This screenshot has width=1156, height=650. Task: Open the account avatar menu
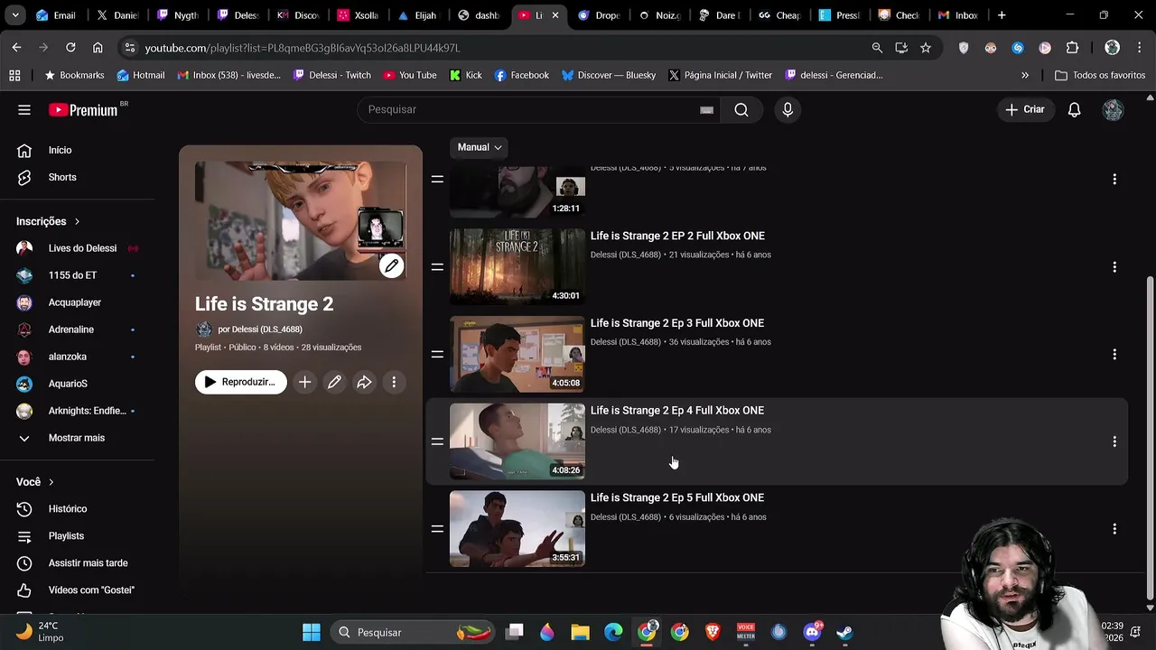1113,109
